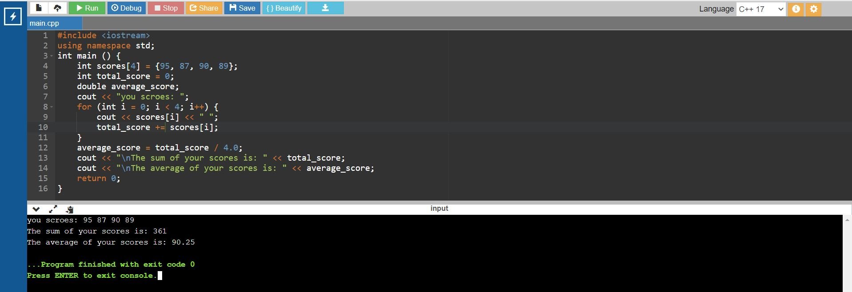Create a new file with the page icon
The image size is (852, 292).
39,8
